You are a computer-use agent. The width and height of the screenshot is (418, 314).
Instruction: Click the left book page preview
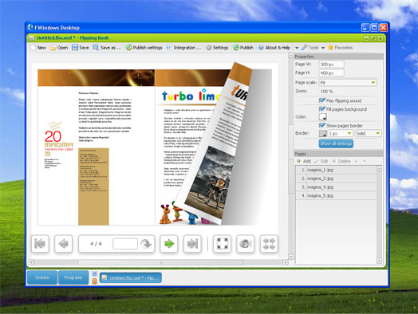tap(97, 147)
